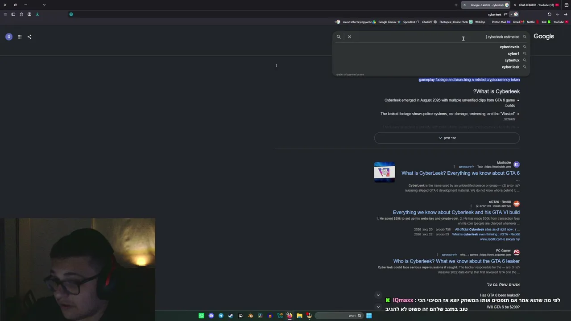Open 'All official Cyberleek sites' Reddit sublink
The width and height of the screenshot is (571, 321).
tap(487, 229)
